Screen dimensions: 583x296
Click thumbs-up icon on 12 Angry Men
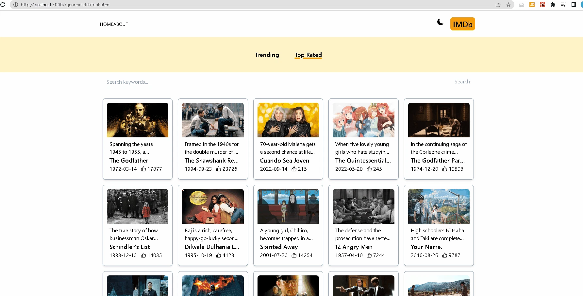click(369, 255)
